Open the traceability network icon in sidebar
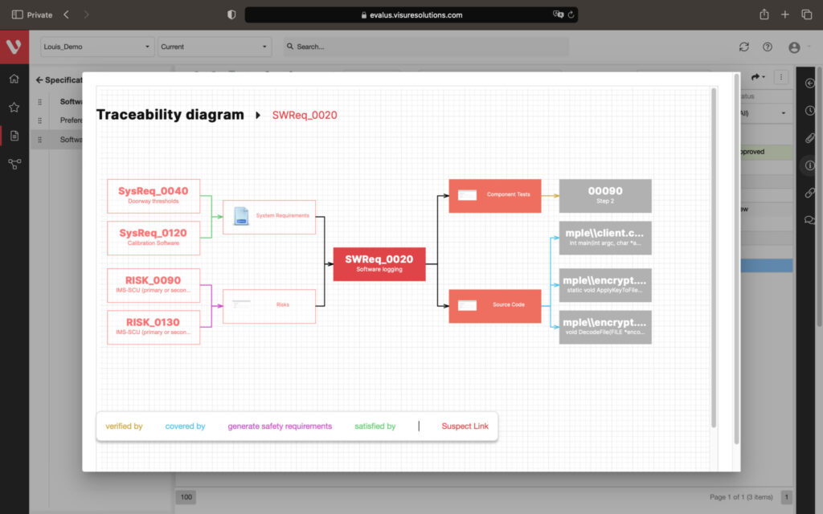823x514 pixels. pyautogui.click(x=14, y=164)
